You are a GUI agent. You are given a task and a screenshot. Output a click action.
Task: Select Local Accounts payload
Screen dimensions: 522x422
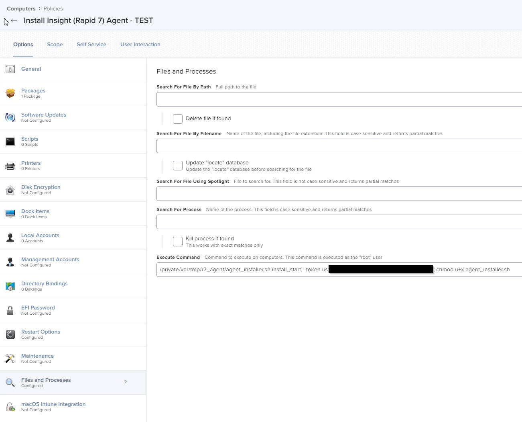point(73,238)
